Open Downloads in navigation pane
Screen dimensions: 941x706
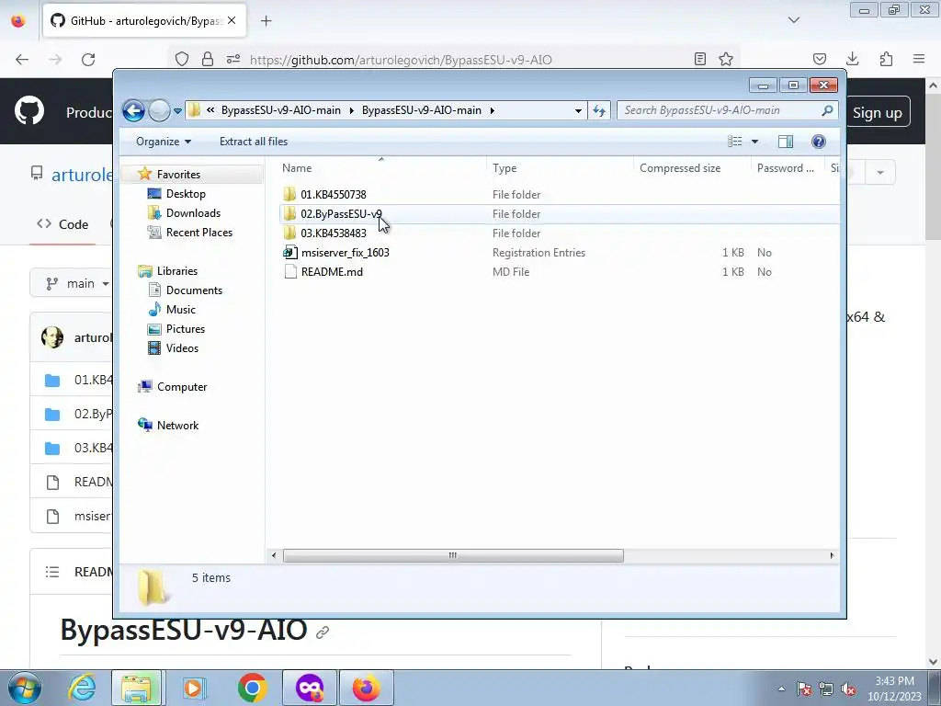pyautogui.click(x=193, y=213)
